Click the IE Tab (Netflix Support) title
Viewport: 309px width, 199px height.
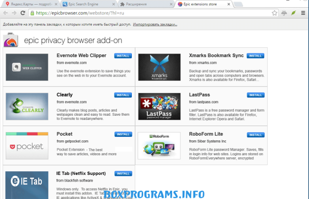(81, 173)
